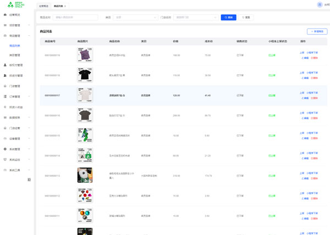Click the 新增商品 button
330x235 pixels.
pyautogui.click(x=317, y=32)
